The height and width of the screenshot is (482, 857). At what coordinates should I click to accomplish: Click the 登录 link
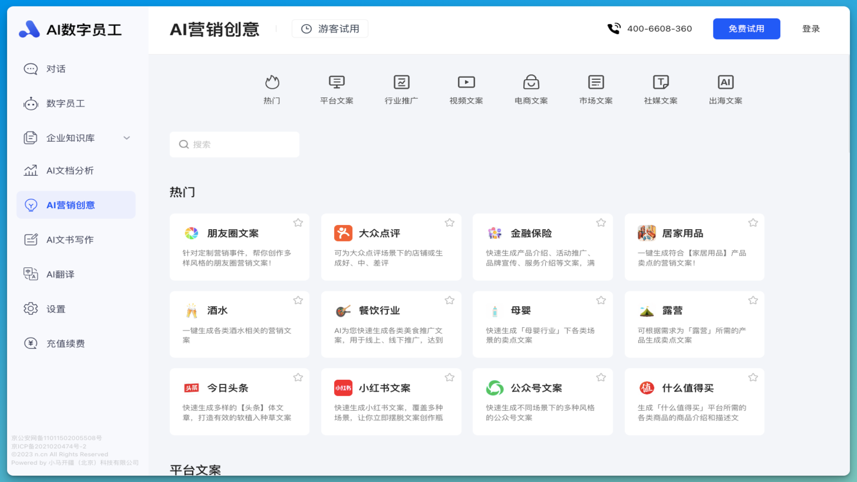(810, 28)
